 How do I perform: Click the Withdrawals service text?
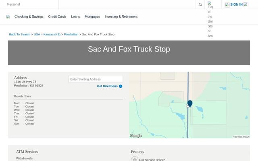coord(24,158)
